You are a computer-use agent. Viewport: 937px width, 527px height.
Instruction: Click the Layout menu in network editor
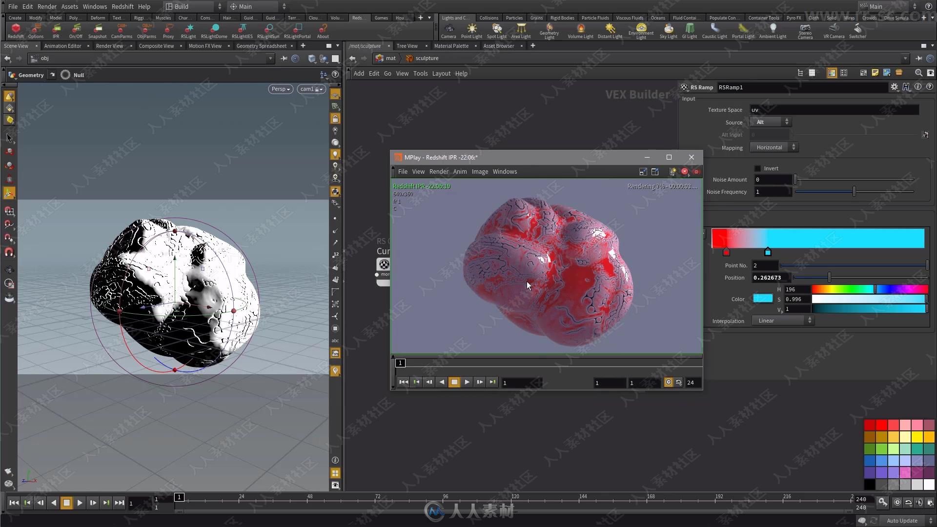[x=441, y=73]
